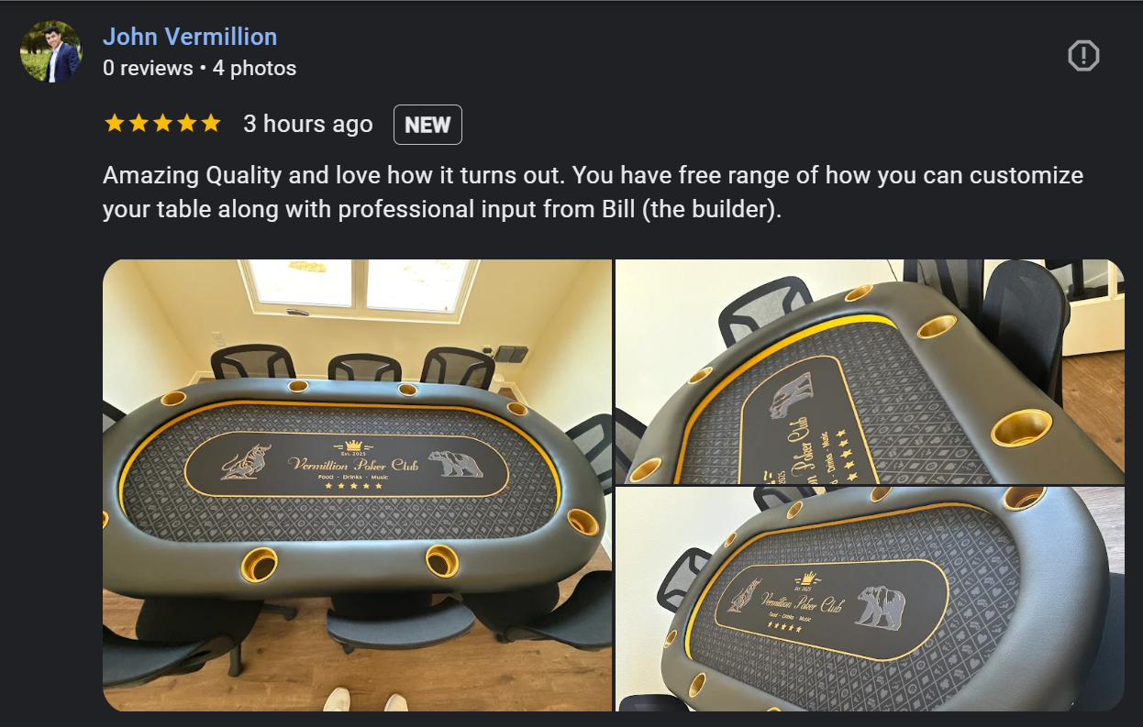The width and height of the screenshot is (1143, 727).
Task: Open the John Vermillion reviewer name link
Action: point(190,37)
